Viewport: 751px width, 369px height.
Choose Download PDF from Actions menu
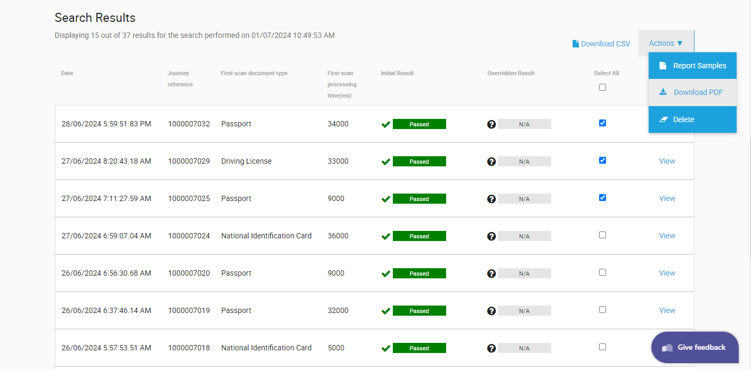click(698, 92)
